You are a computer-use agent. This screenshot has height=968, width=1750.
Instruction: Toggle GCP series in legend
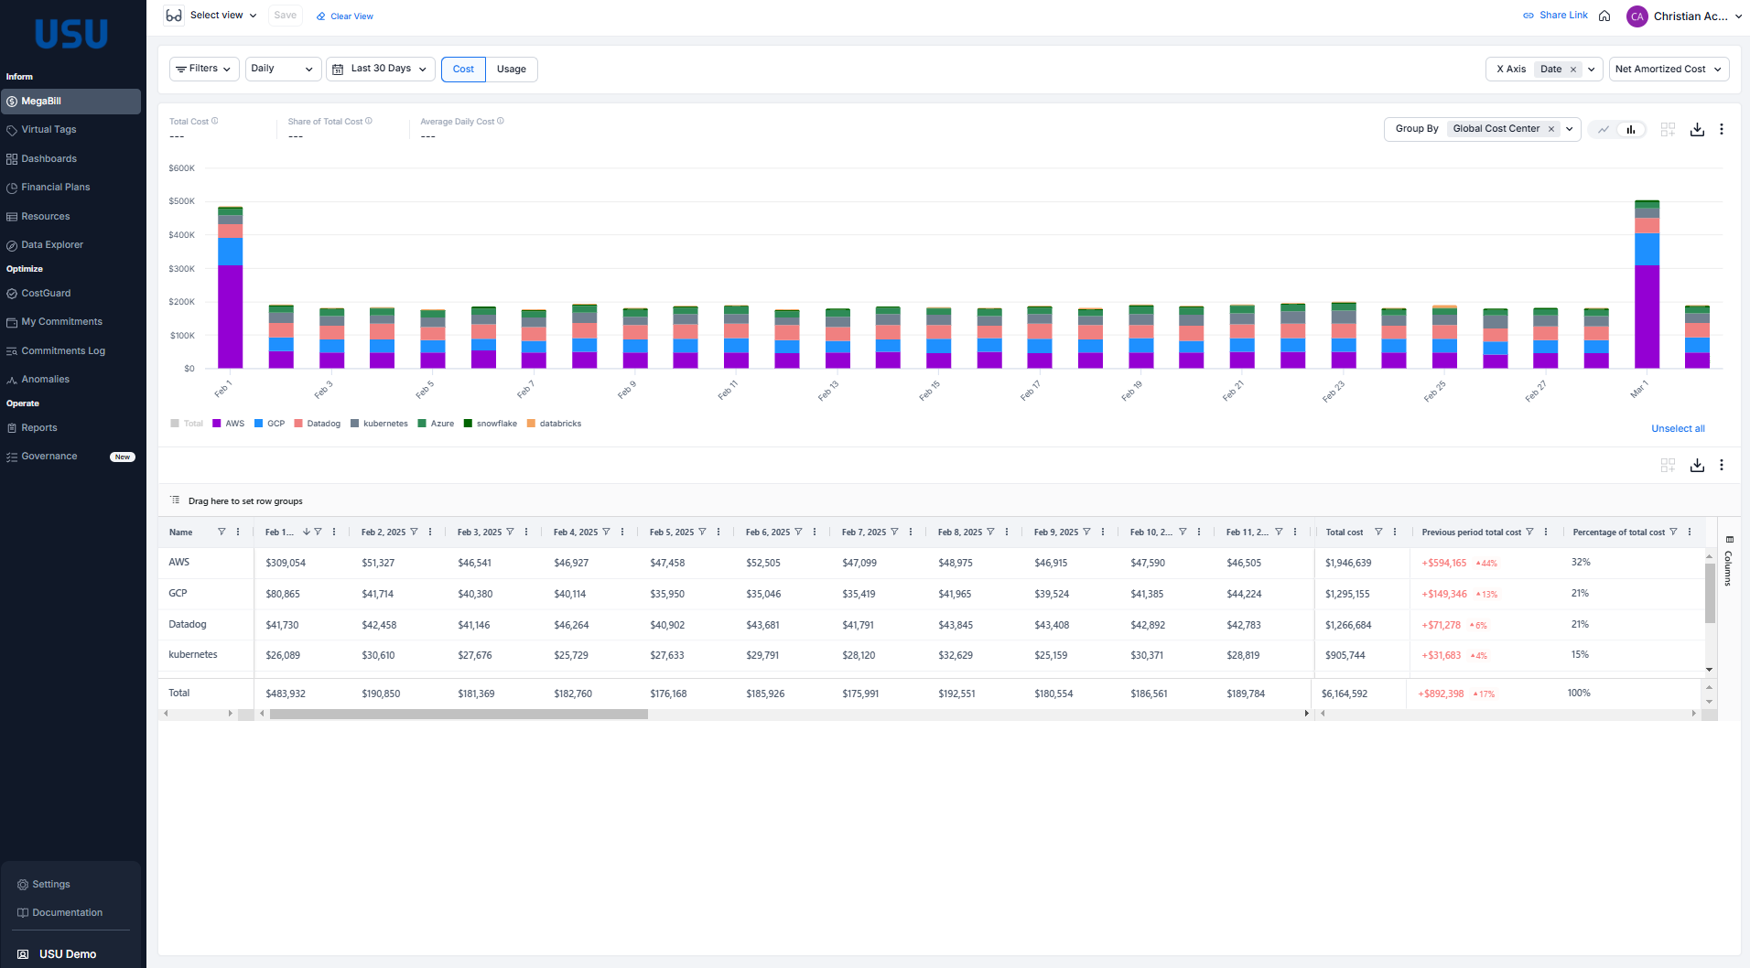(270, 424)
